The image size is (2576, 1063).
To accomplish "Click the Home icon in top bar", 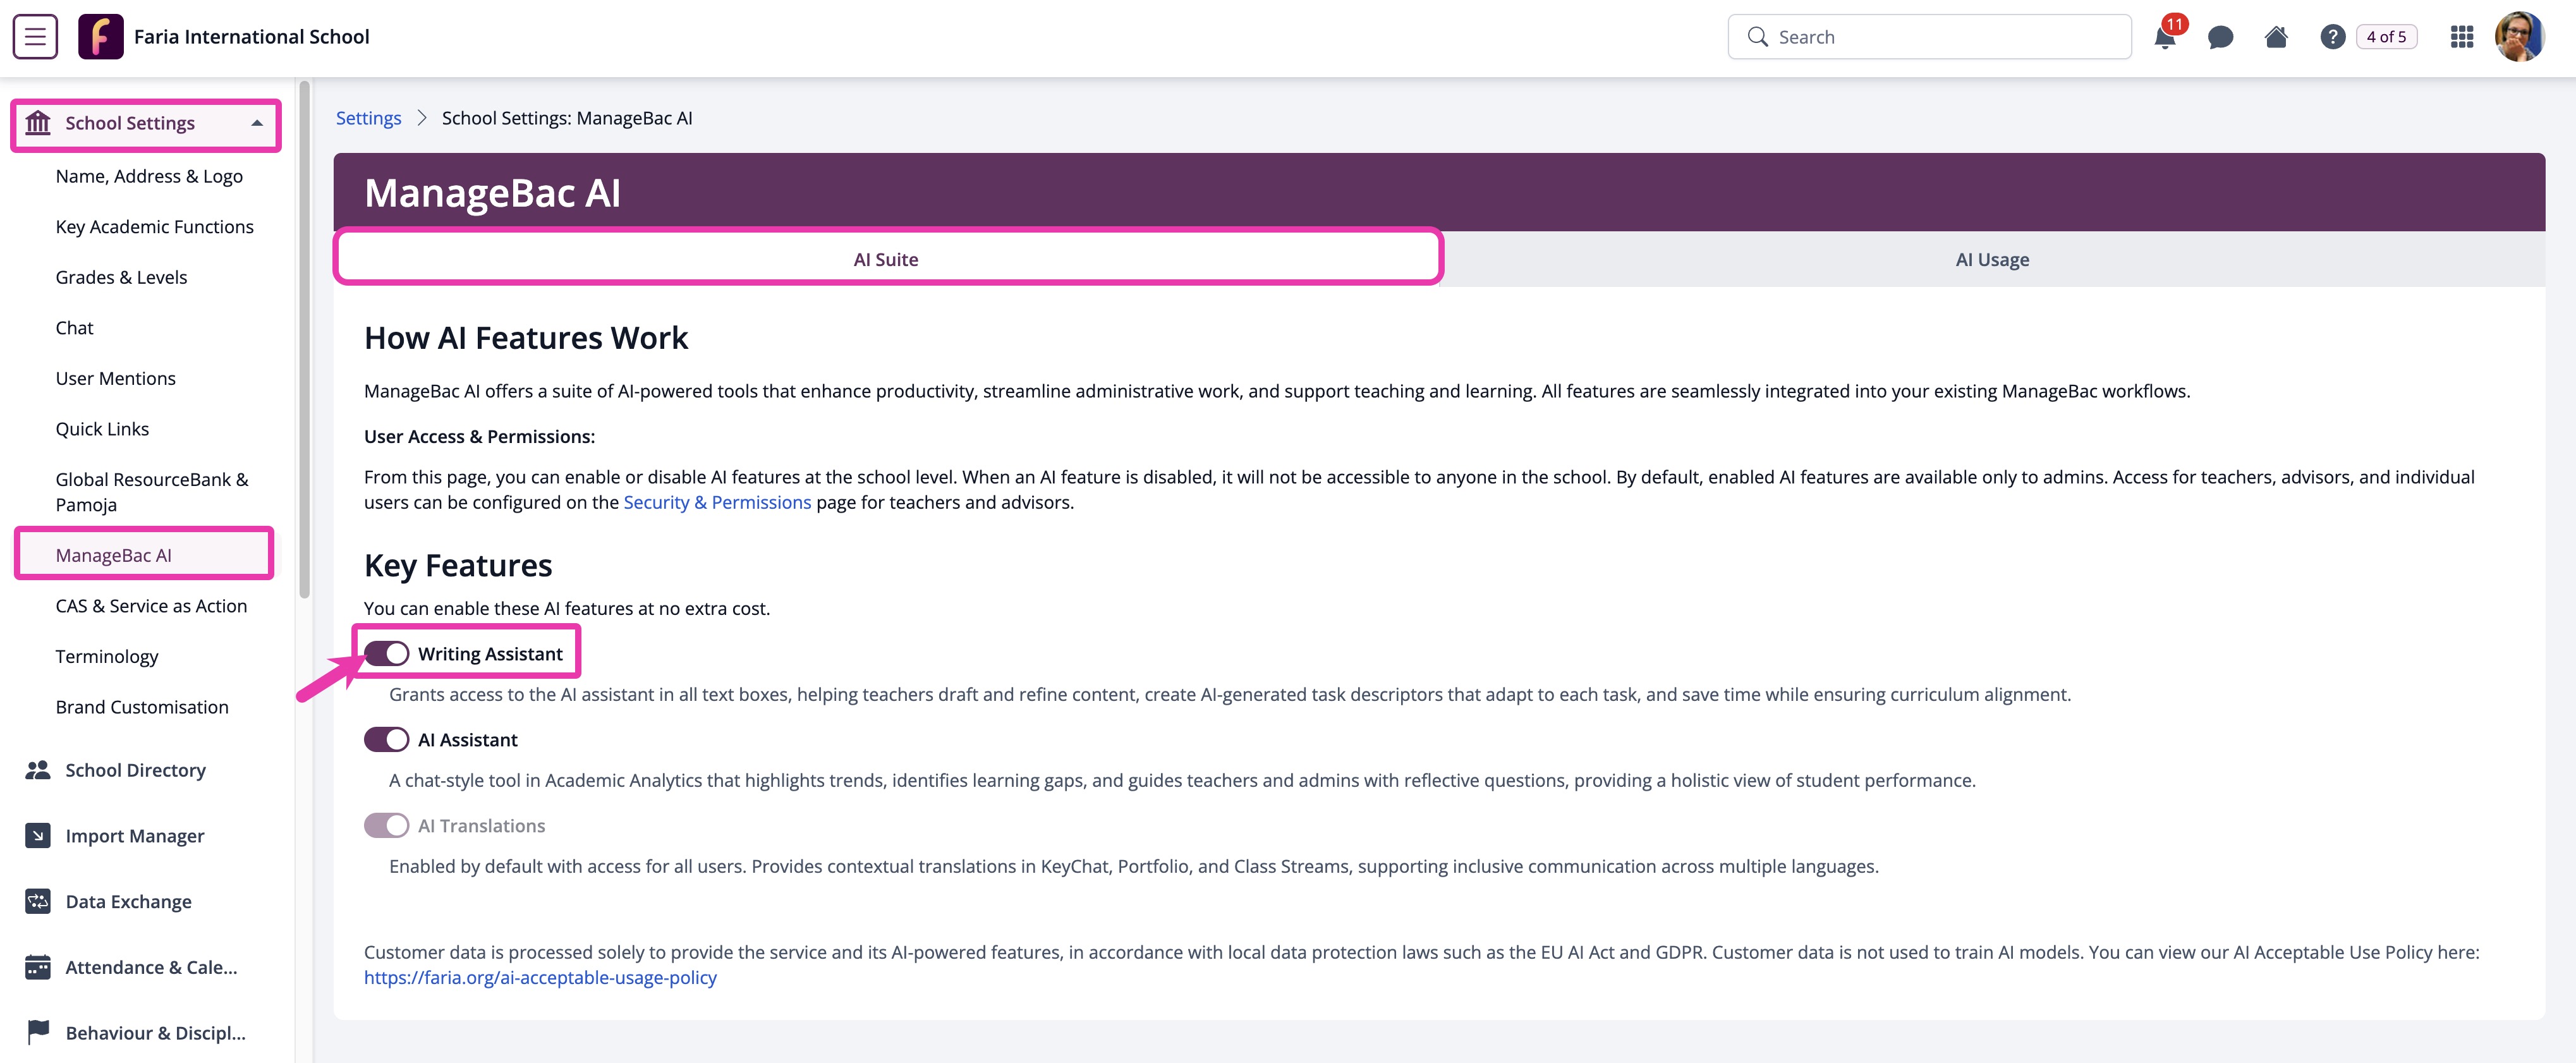I will point(2276,37).
